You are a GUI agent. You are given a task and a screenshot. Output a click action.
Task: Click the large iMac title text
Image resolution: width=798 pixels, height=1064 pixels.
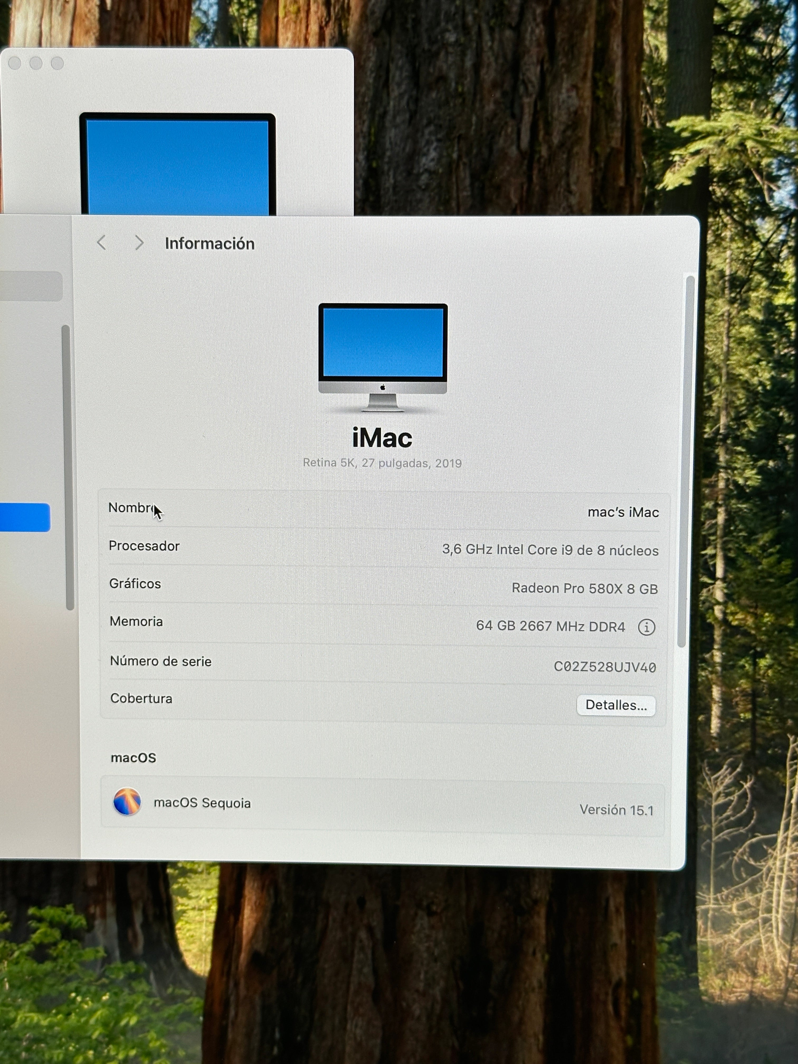pyautogui.click(x=382, y=438)
